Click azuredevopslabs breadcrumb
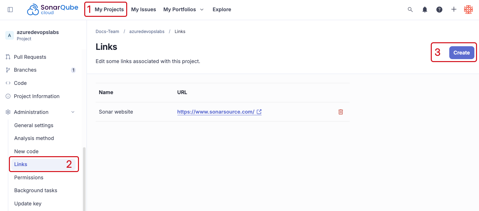This screenshot has height=211, width=479. [x=147, y=32]
